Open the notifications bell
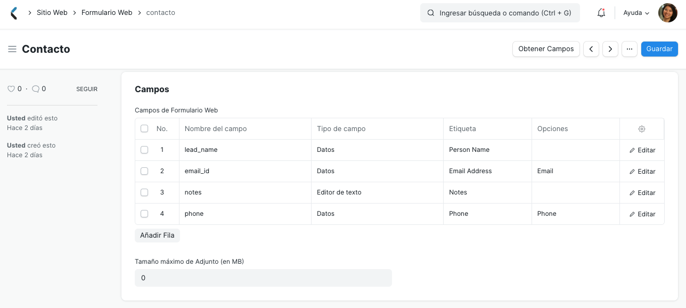Viewport: 686px width, 308px height. pos(601,12)
